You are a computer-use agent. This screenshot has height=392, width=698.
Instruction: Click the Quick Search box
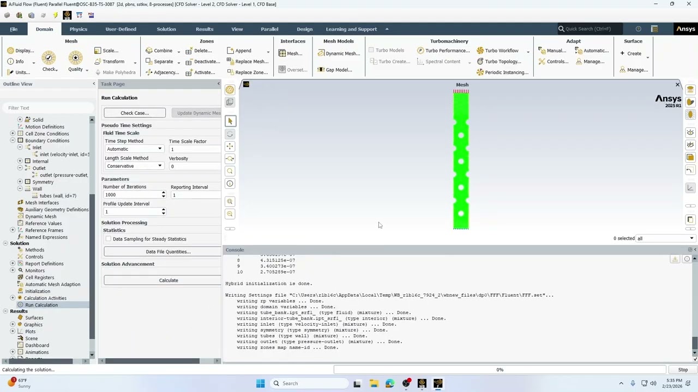(x=591, y=29)
